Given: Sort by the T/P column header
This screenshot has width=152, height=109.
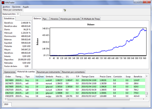Looking at the screenshot, I should [x=78, y=77].
